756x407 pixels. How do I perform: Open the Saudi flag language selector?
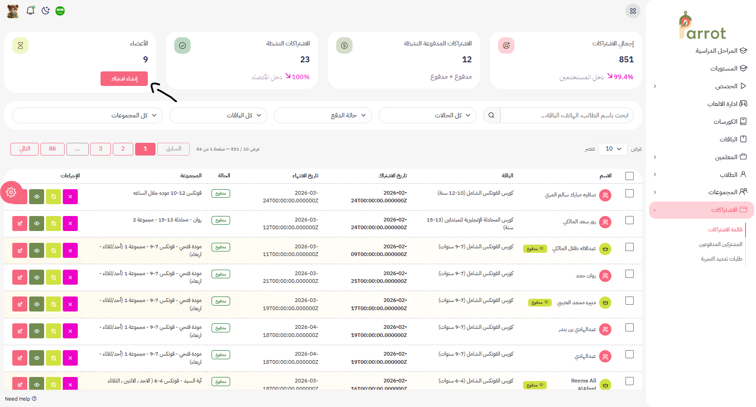pos(60,11)
